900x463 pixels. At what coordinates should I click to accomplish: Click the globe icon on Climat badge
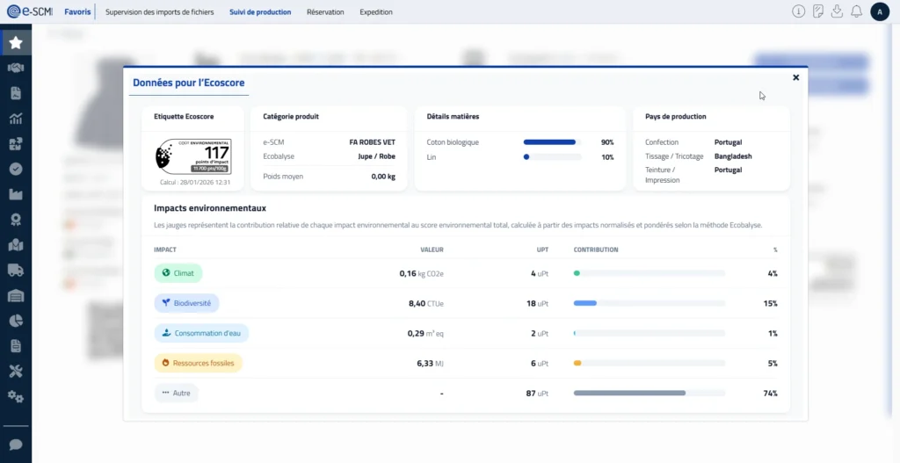(166, 273)
